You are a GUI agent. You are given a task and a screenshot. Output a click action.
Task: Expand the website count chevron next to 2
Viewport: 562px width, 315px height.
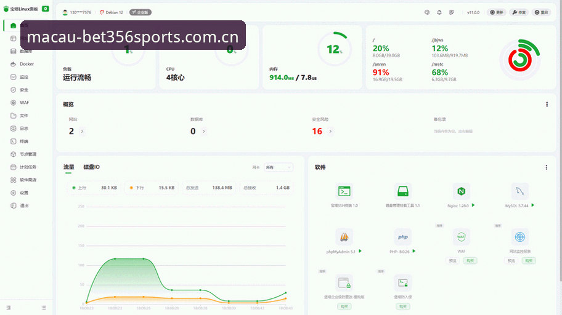click(x=82, y=132)
